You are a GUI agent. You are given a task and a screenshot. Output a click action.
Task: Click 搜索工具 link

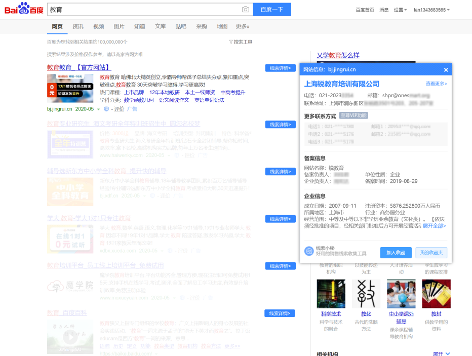[243, 42]
